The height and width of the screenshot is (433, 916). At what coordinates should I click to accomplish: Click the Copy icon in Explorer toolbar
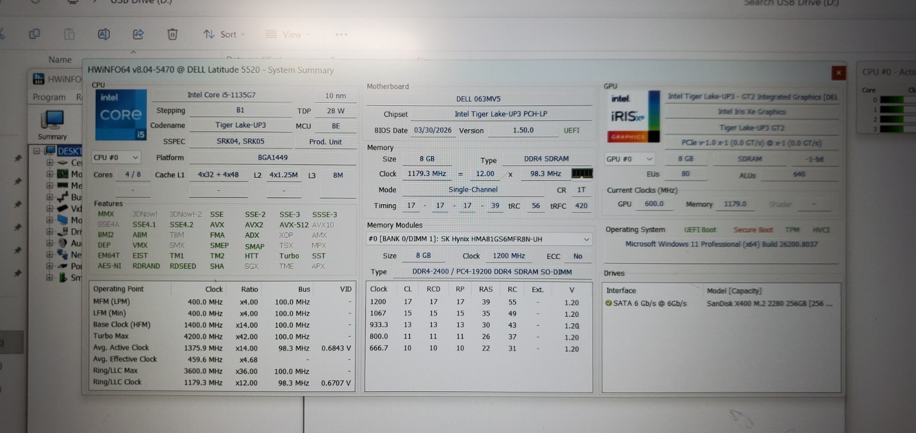pos(35,34)
